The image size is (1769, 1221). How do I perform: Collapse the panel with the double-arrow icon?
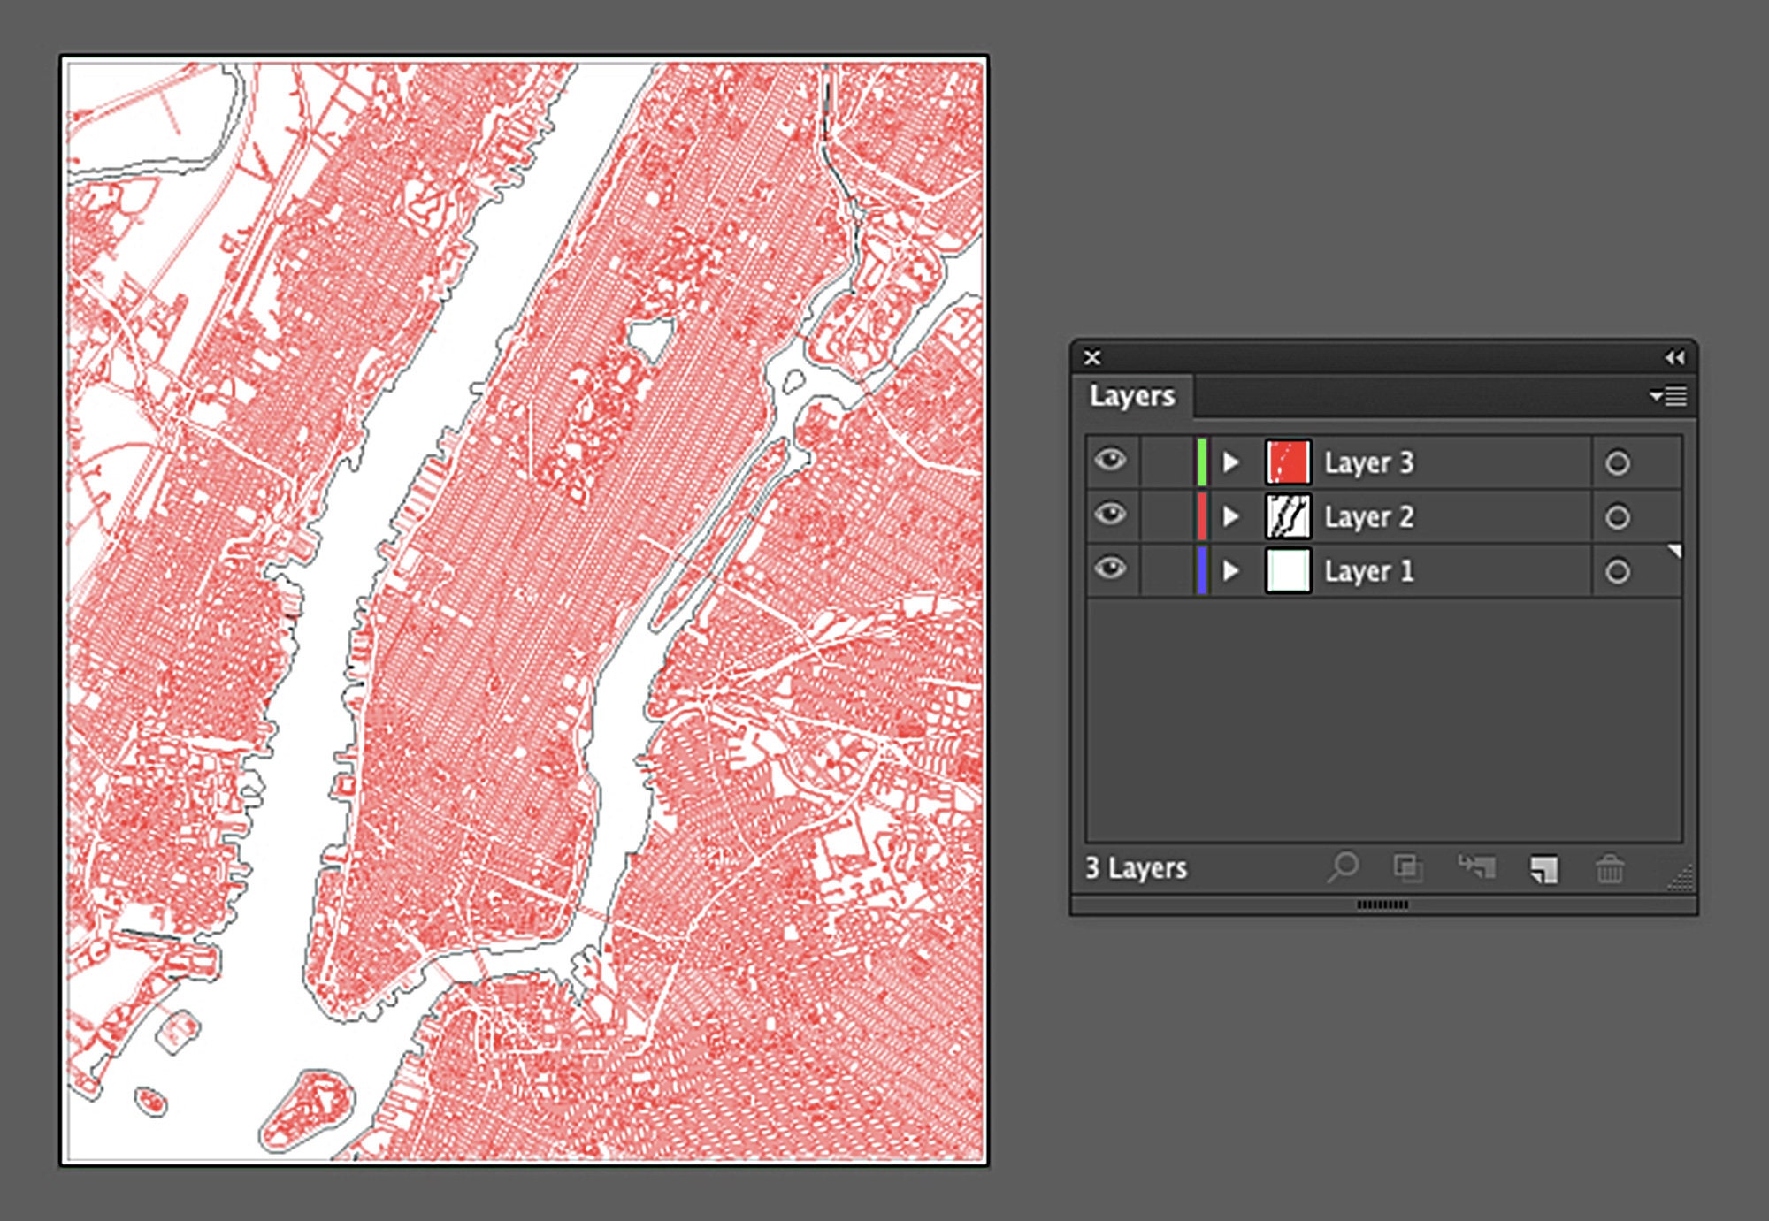pyautogui.click(x=1672, y=358)
